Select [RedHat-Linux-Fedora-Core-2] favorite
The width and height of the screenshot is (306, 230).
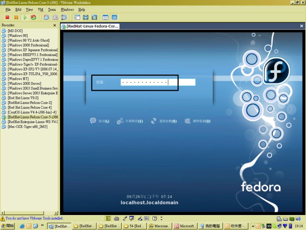30,103
